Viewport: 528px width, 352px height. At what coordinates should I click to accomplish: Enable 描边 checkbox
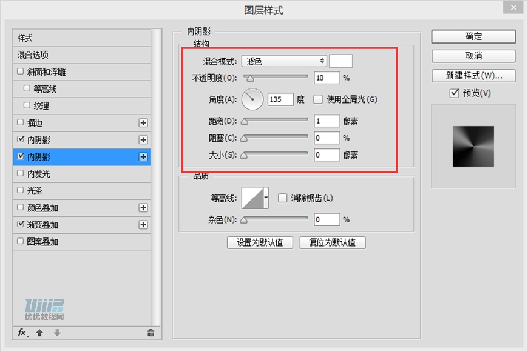coord(20,122)
